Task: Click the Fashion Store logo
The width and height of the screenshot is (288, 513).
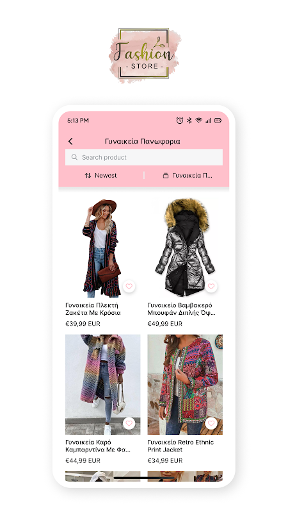Action: [144, 55]
